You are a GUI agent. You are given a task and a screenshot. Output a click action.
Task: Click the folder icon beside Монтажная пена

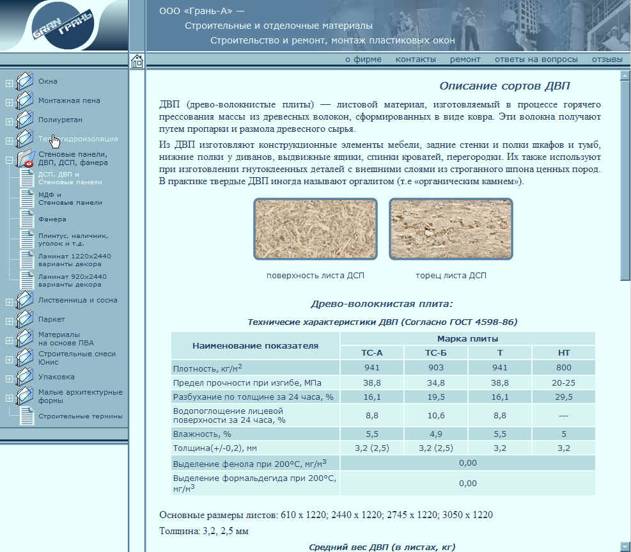pyautogui.click(x=25, y=100)
